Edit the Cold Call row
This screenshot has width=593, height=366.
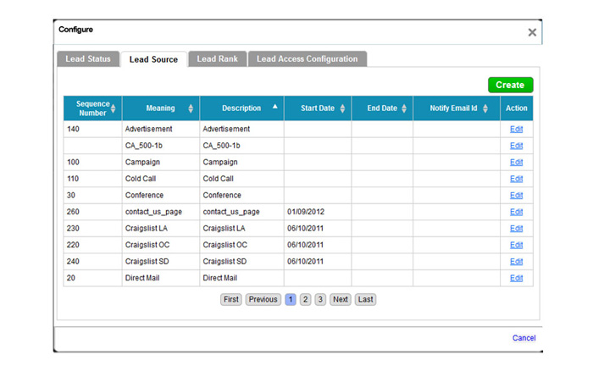click(516, 179)
